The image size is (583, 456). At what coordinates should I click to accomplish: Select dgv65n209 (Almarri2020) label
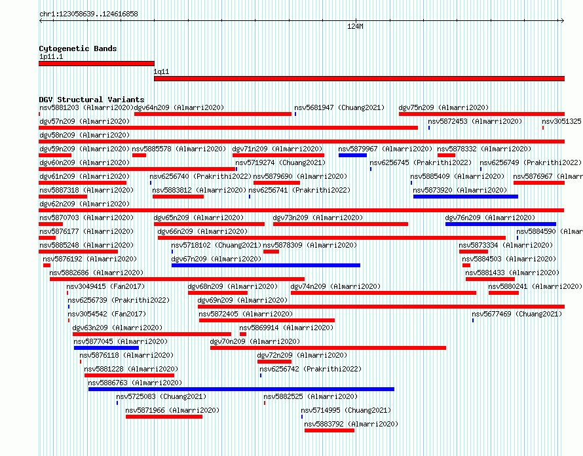[198, 218]
